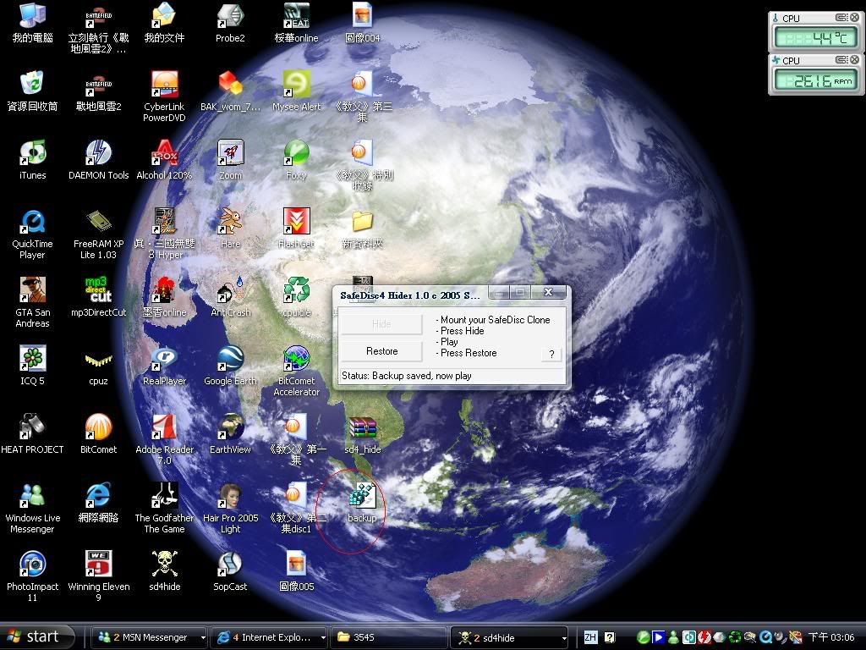The image size is (866, 650).
Task: Select the AntiCrash desktop icon
Action: pyautogui.click(x=230, y=290)
